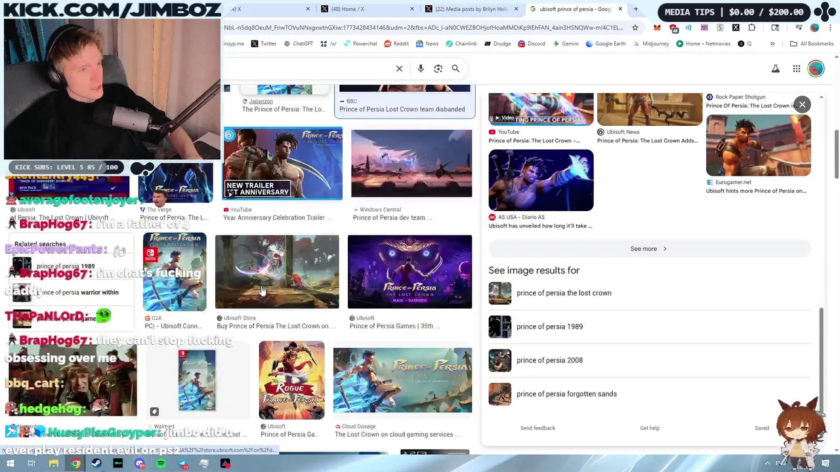
Task: Open the Gemini bookmark
Action: coord(565,44)
